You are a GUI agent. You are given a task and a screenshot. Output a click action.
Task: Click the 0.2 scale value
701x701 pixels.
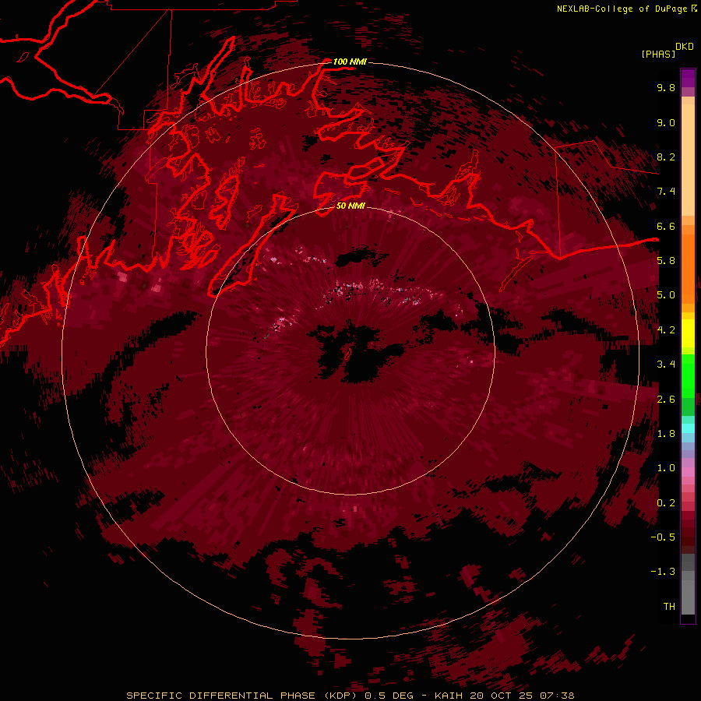(x=666, y=503)
